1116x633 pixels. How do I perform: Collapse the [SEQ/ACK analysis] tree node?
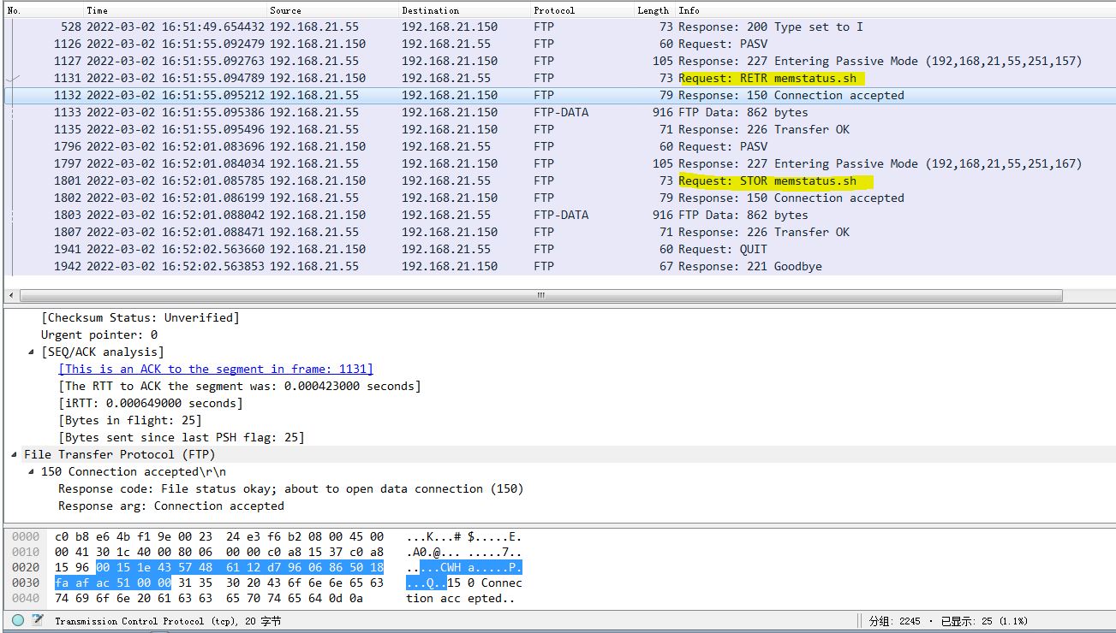(x=33, y=352)
